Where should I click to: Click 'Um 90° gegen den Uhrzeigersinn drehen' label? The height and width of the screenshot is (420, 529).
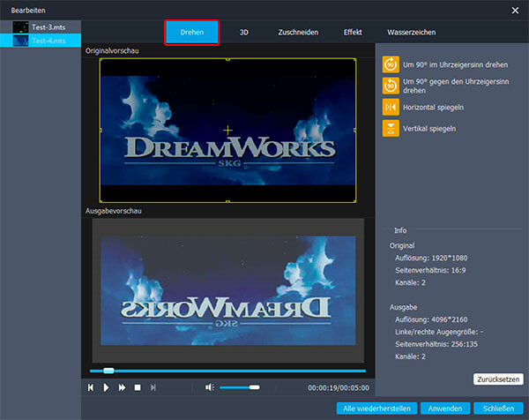point(456,86)
